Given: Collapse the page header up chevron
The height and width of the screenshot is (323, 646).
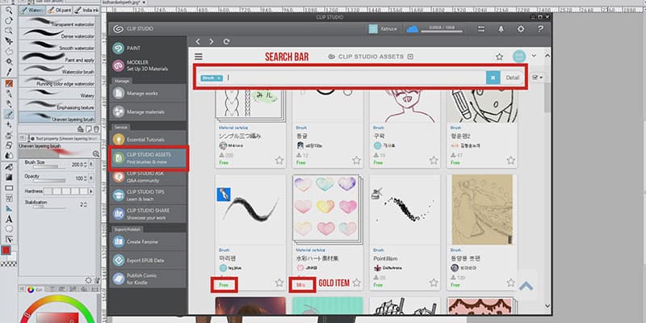Looking at the screenshot, I should click(547, 56).
